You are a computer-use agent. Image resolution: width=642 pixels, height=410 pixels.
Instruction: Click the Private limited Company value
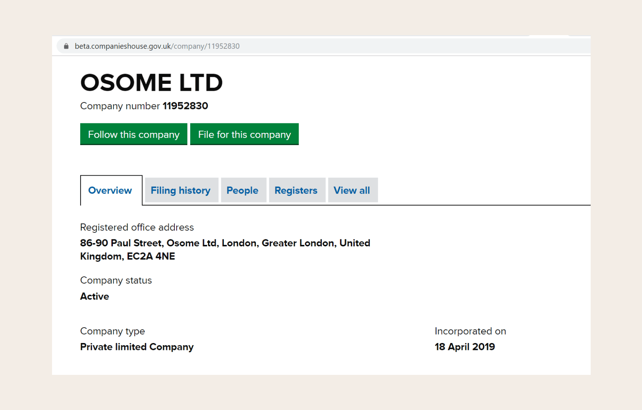(x=137, y=347)
